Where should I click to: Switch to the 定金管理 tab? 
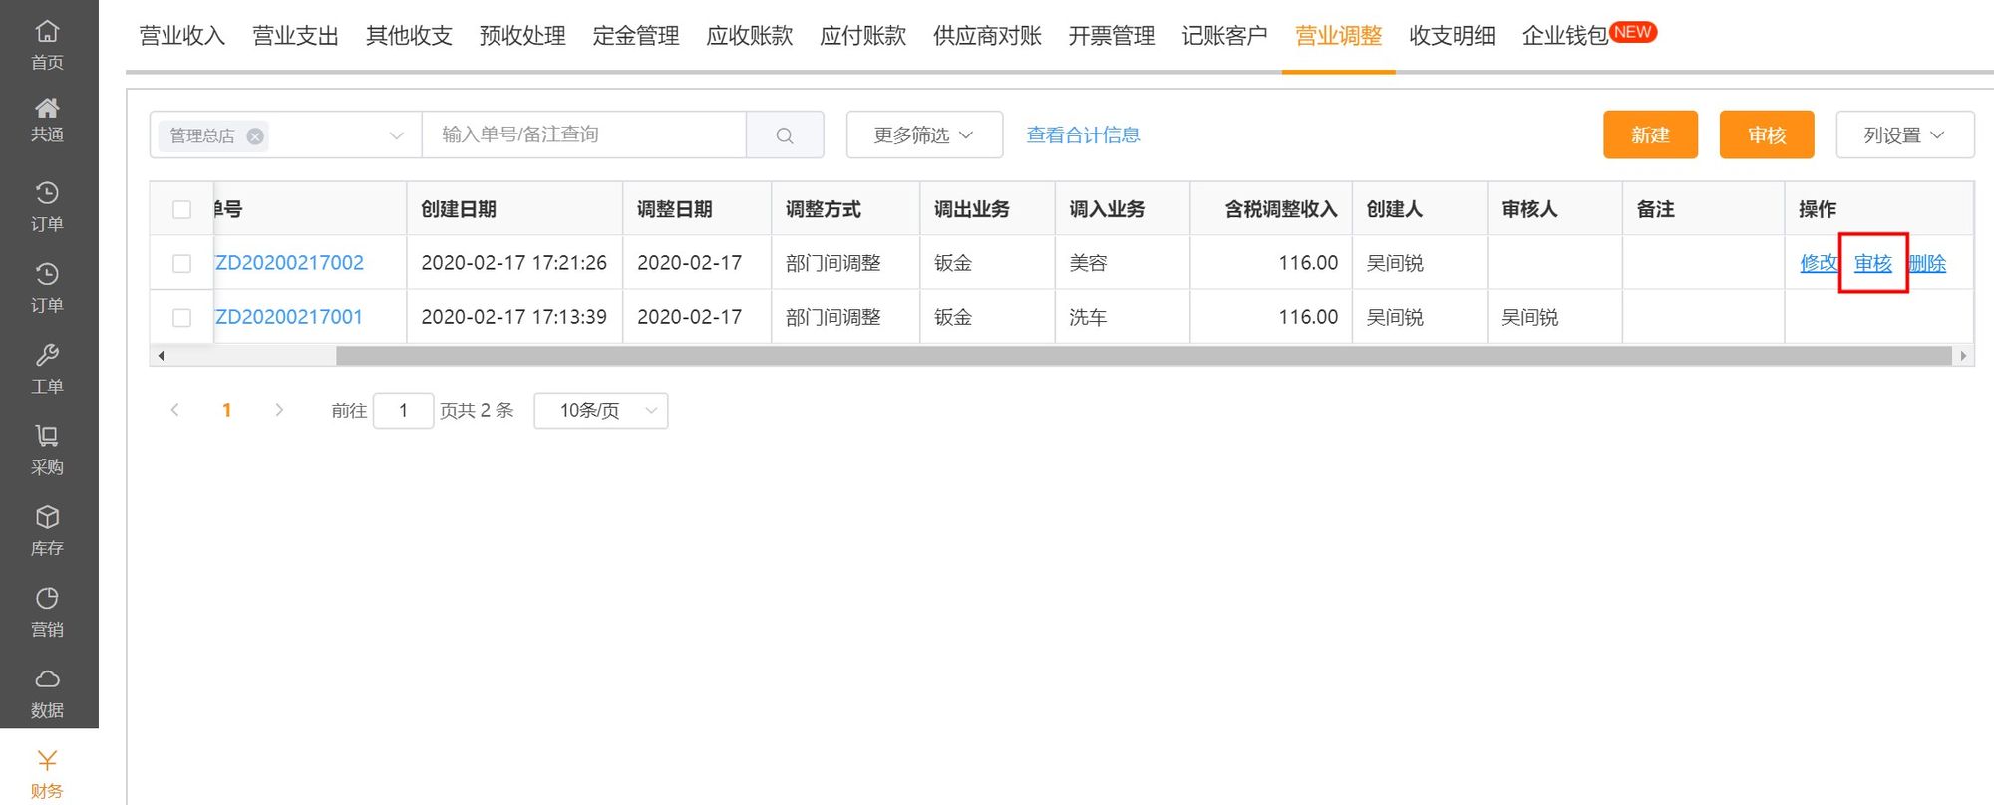pos(636,36)
